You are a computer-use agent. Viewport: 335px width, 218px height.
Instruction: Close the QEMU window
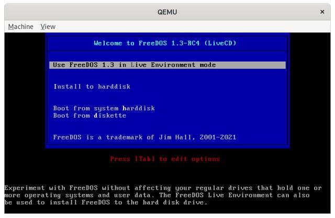pos(322,12)
